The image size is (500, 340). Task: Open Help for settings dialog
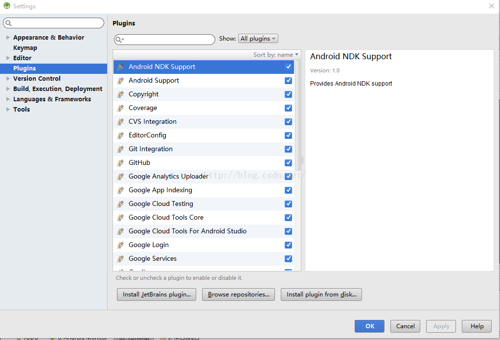click(x=477, y=326)
